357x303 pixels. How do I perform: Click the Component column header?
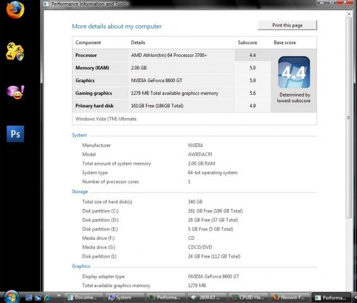click(88, 42)
